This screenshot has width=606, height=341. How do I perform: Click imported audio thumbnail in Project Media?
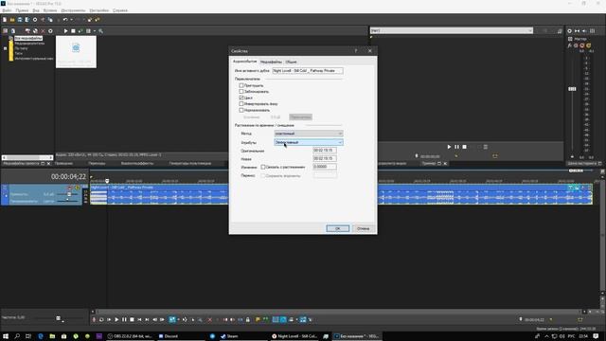(x=76, y=52)
